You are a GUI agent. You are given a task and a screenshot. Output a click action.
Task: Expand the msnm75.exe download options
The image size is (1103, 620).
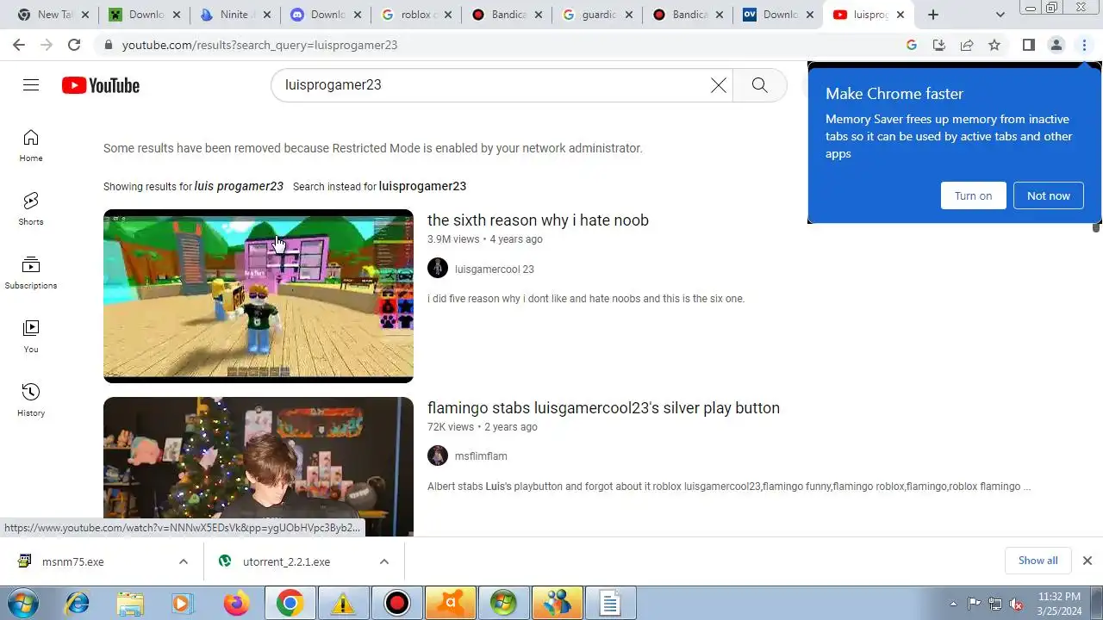pyautogui.click(x=184, y=561)
